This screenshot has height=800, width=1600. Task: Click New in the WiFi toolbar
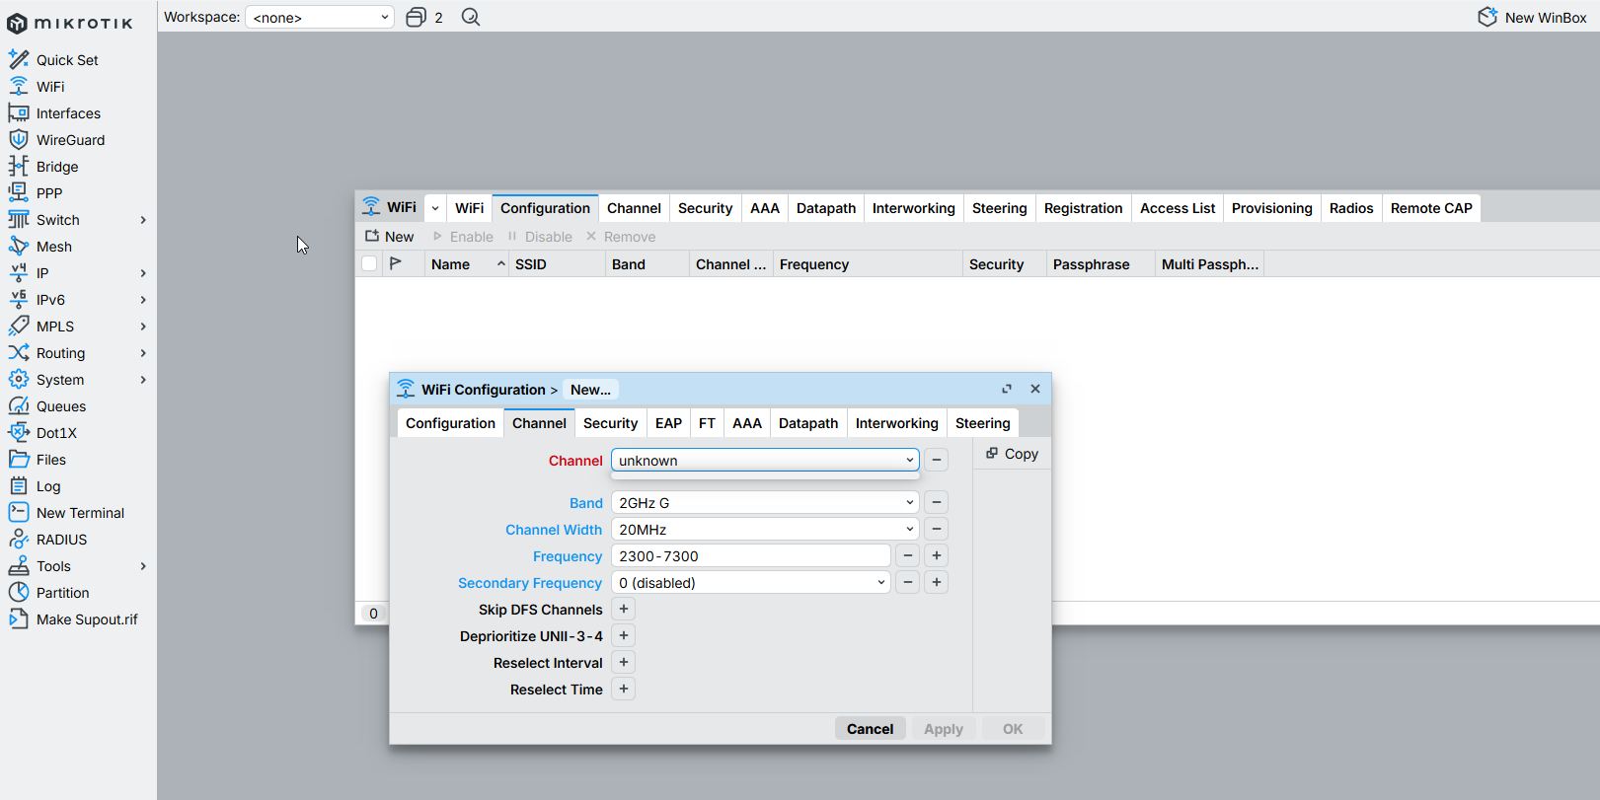point(389,237)
